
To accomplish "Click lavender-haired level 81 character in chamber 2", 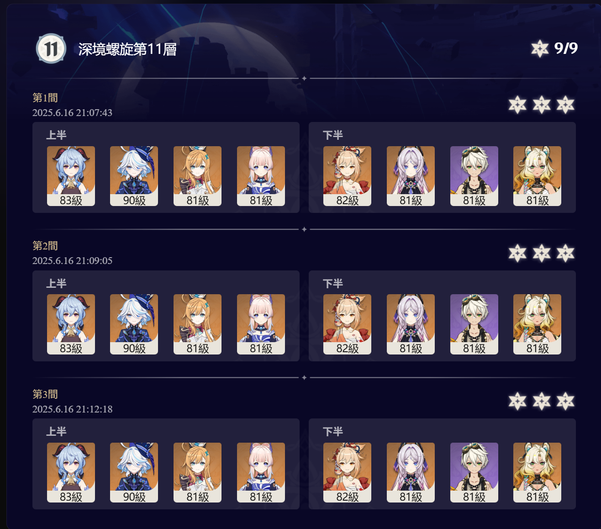I will (x=411, y=324).
